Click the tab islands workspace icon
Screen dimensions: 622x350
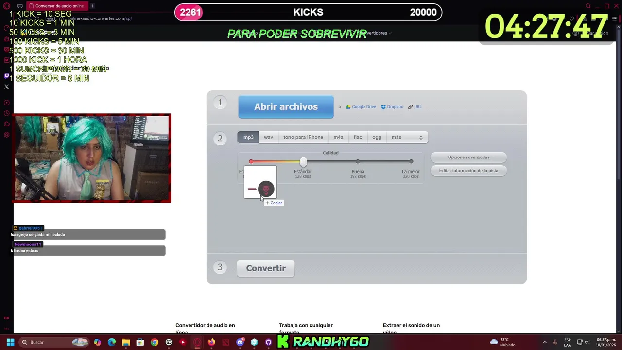click(x=19, y=6)
